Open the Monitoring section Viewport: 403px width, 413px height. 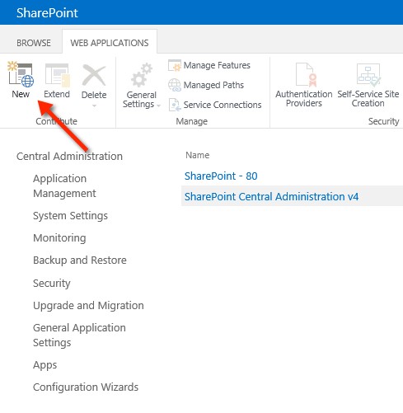pyautogui.click(x=59, y=238)
